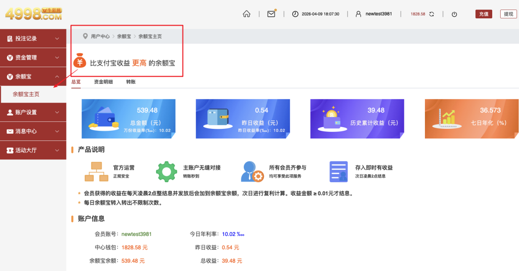Switch to the 资金明细 tab

[103, 82]
